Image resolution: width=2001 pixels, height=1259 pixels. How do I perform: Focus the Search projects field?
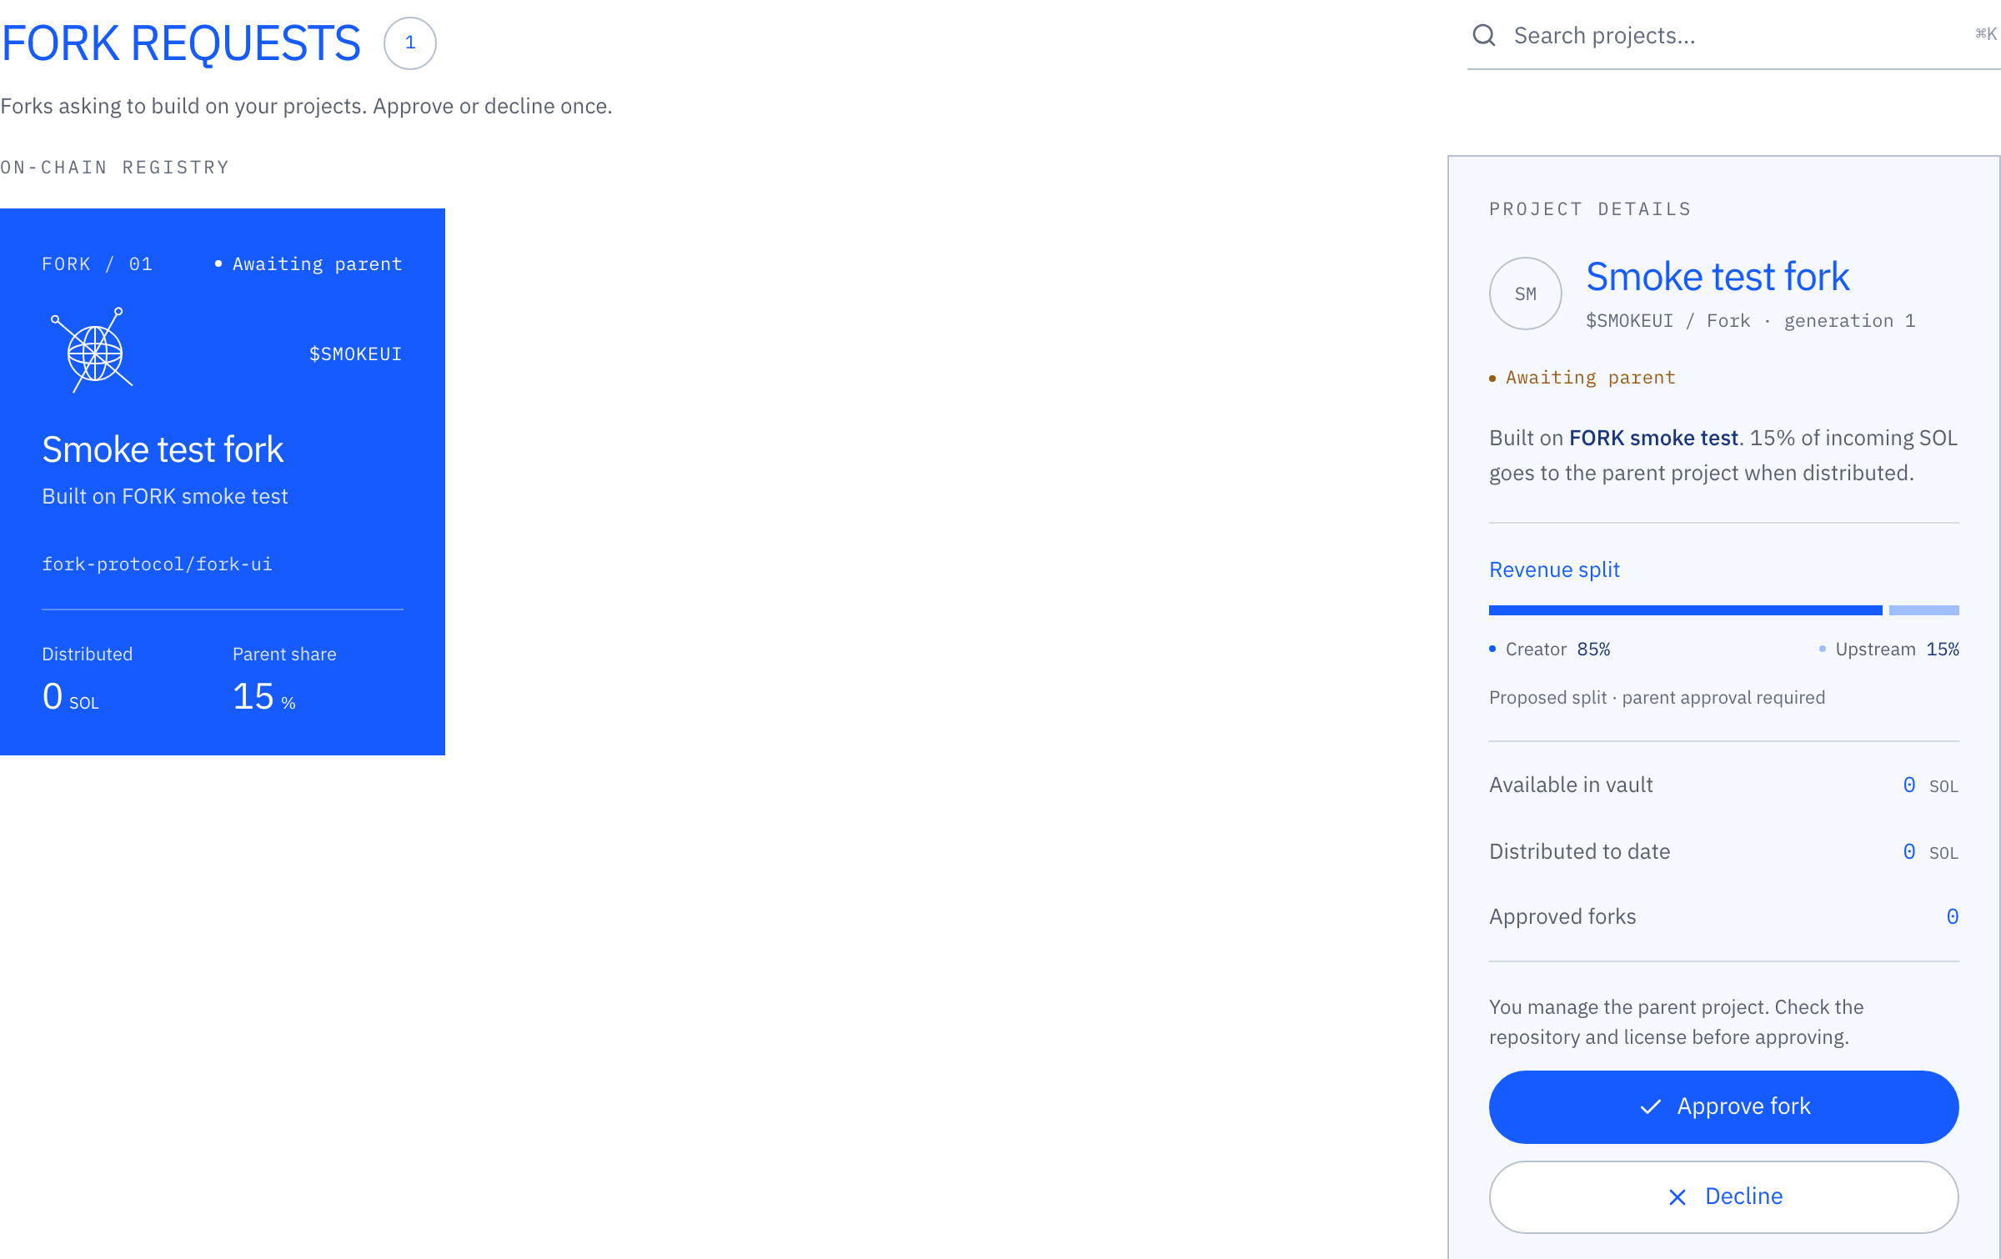point(1733,36)
